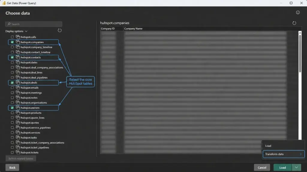Check the hubspot.tasks checkbox

coord(12,137)
